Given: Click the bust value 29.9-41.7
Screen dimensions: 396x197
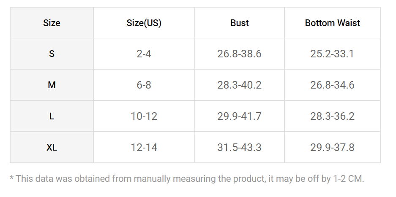Looking at the screenshot, I should [240, 116].
